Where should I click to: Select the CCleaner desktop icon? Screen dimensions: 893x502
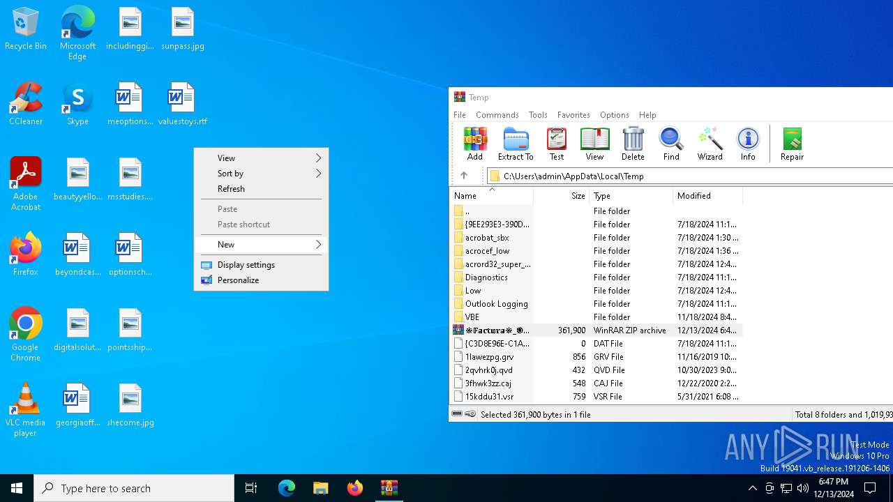[x=26, y=104]
